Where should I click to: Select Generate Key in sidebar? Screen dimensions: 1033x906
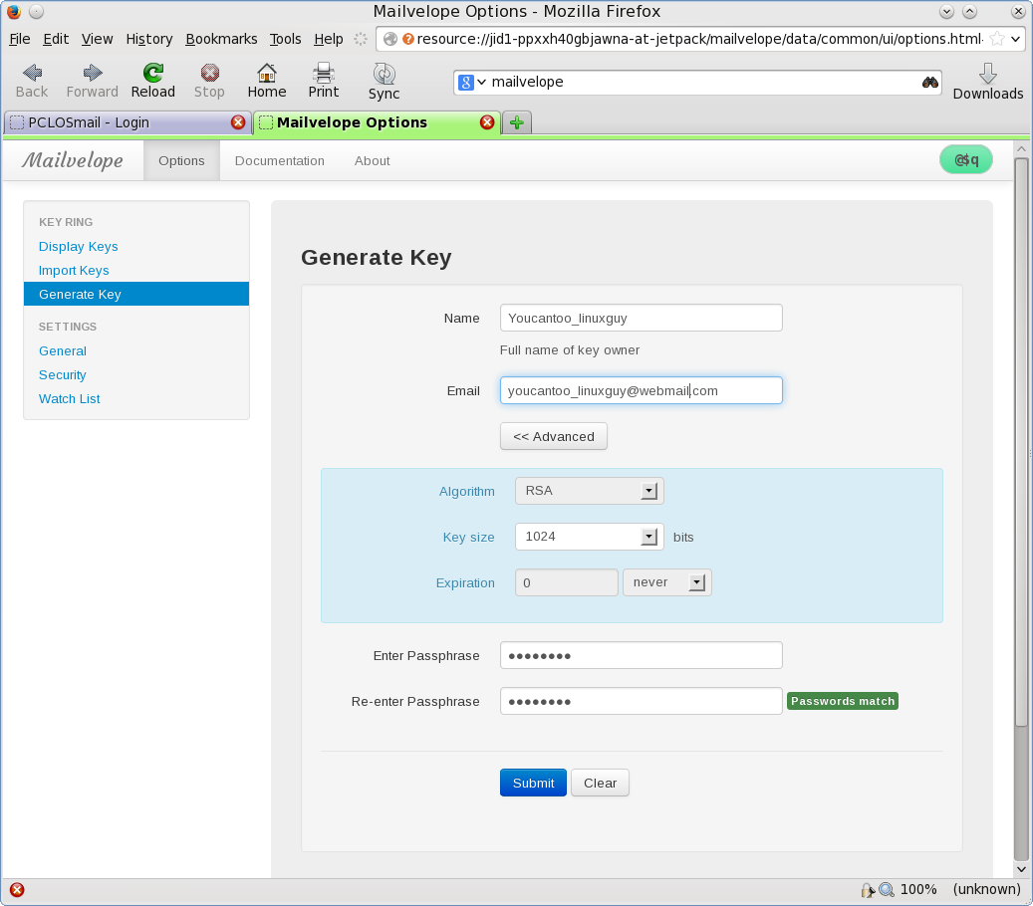(x=136, y=295)
